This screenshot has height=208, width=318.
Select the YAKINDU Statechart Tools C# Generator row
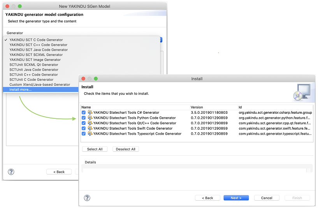coord(197,113)
